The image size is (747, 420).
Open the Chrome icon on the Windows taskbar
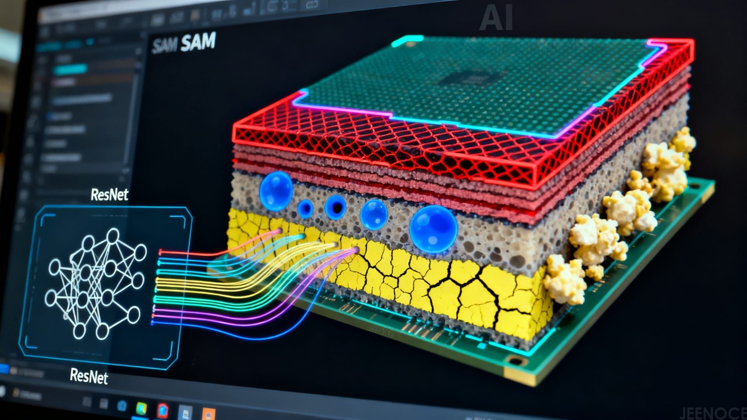(x=162, y=409)
